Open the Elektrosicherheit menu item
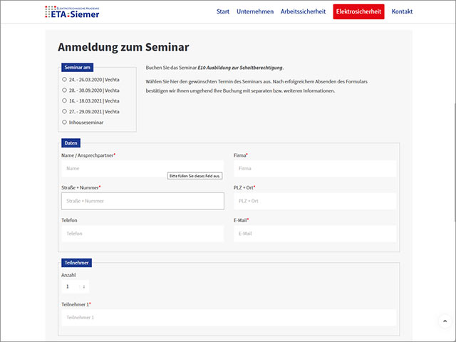Image resolution: width=456 pixels, height=342 pixels. tap(358, 11)
